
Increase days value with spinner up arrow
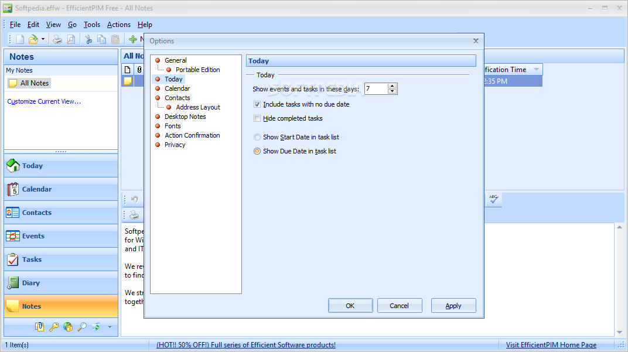(x=392, y=86)
